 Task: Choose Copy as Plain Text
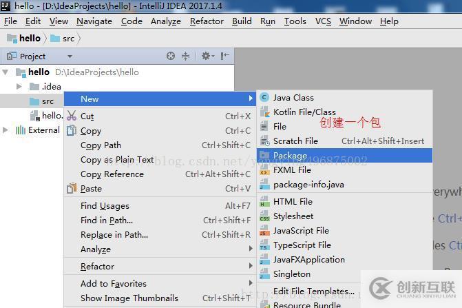(x=160, y=159)
